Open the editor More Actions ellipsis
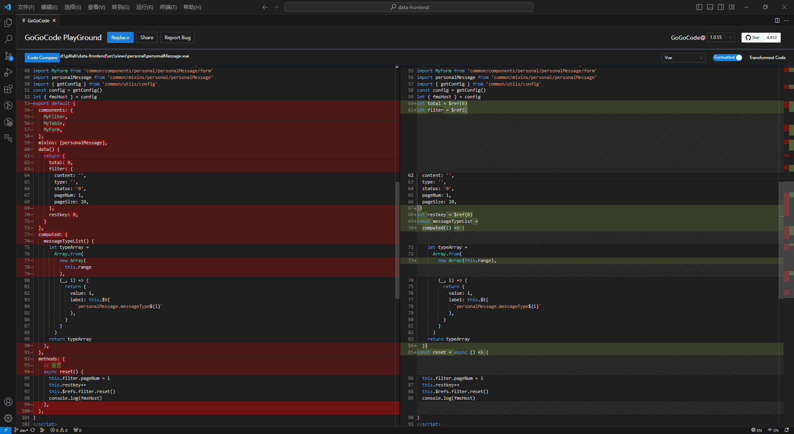The height and width of the screenshot is (434, 794). pos(786,20)
